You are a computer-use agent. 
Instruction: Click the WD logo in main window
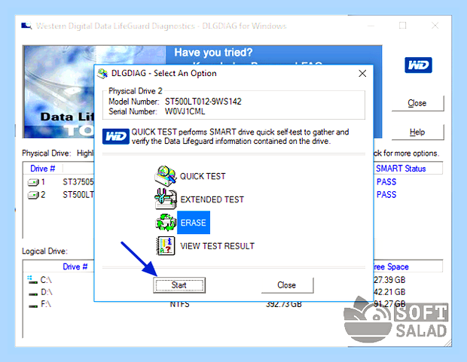pos(418,65)
